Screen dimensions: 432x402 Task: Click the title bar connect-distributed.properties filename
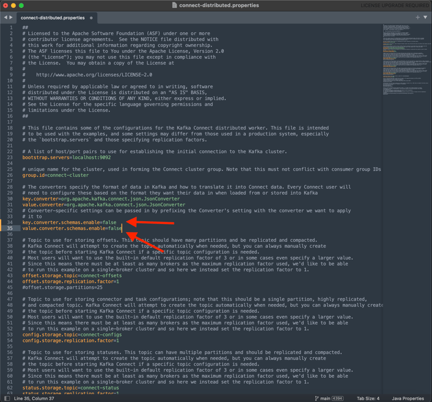219,5
